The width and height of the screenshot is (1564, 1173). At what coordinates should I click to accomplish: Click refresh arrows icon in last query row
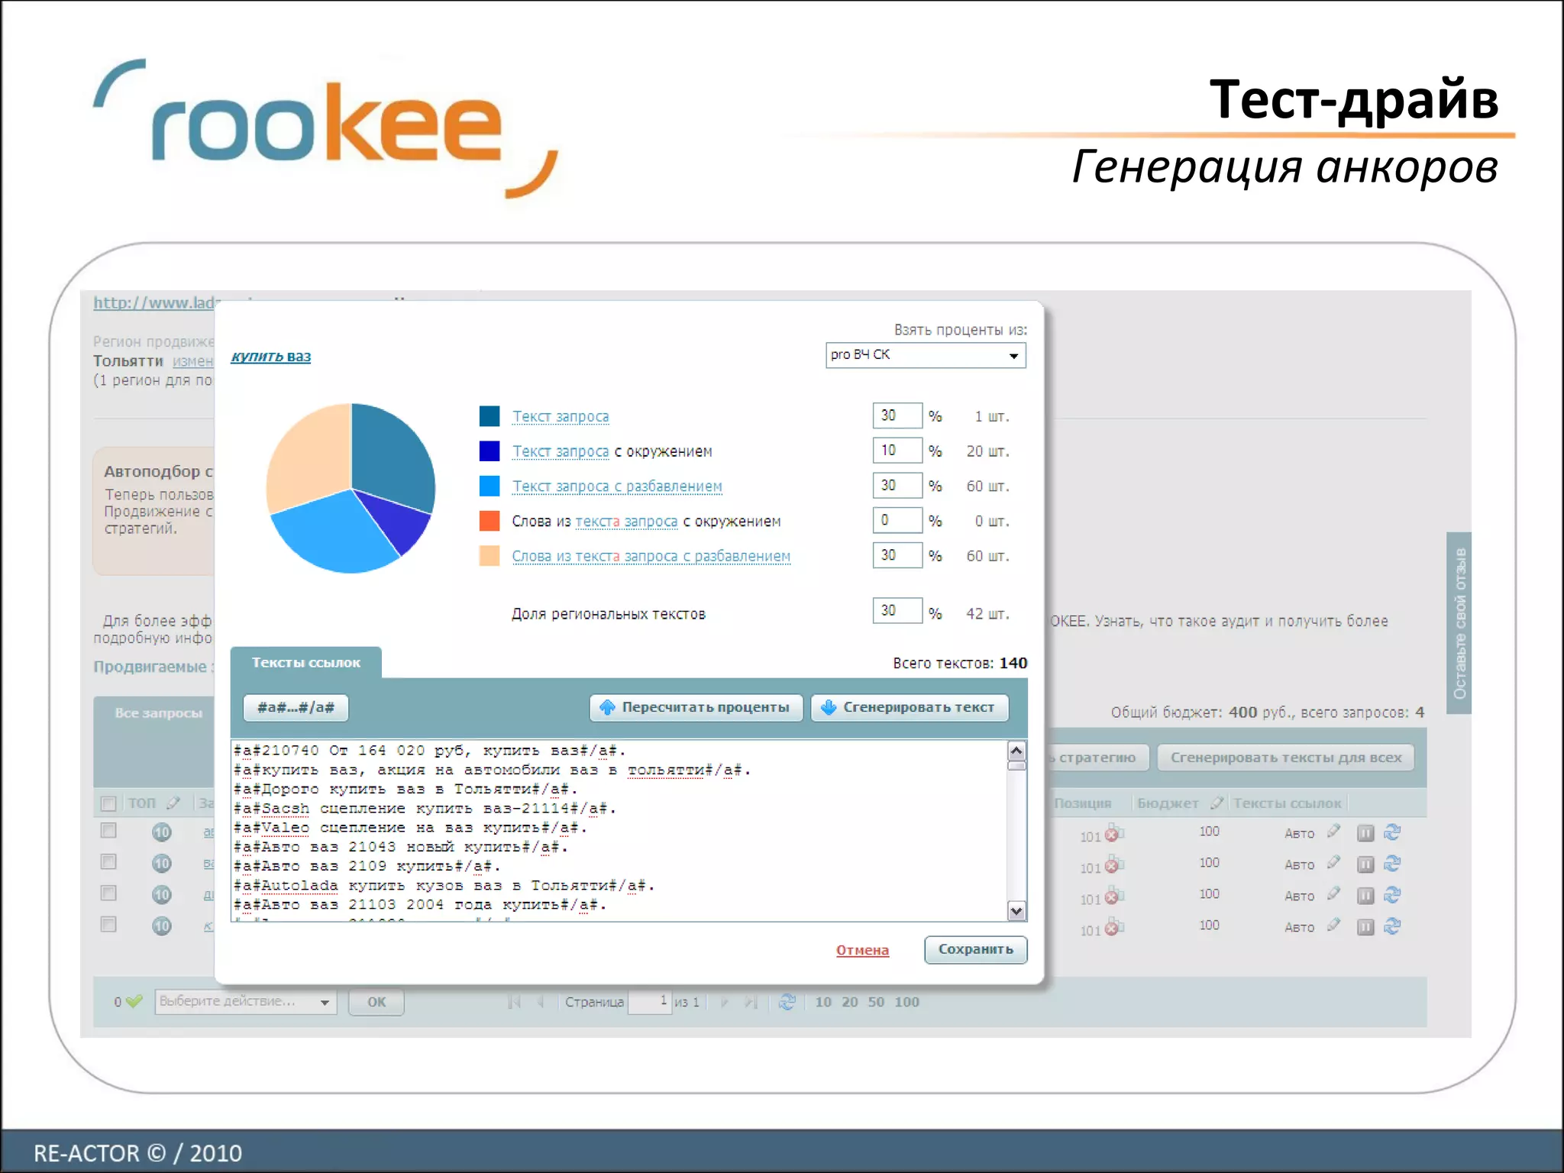(x=1392, y=926)
